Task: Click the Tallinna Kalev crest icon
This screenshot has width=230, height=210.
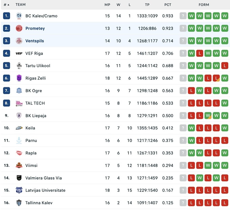Action: tap(19, 203)
